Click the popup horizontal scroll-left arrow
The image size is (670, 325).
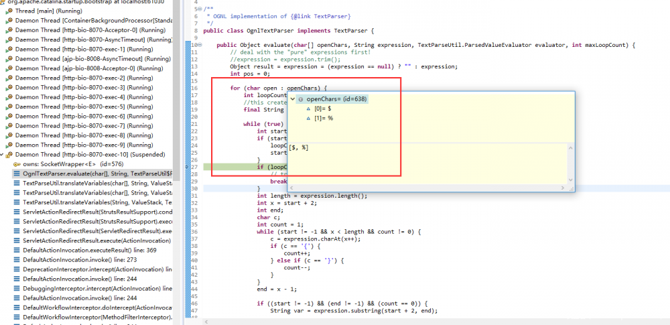pos(291,188)
